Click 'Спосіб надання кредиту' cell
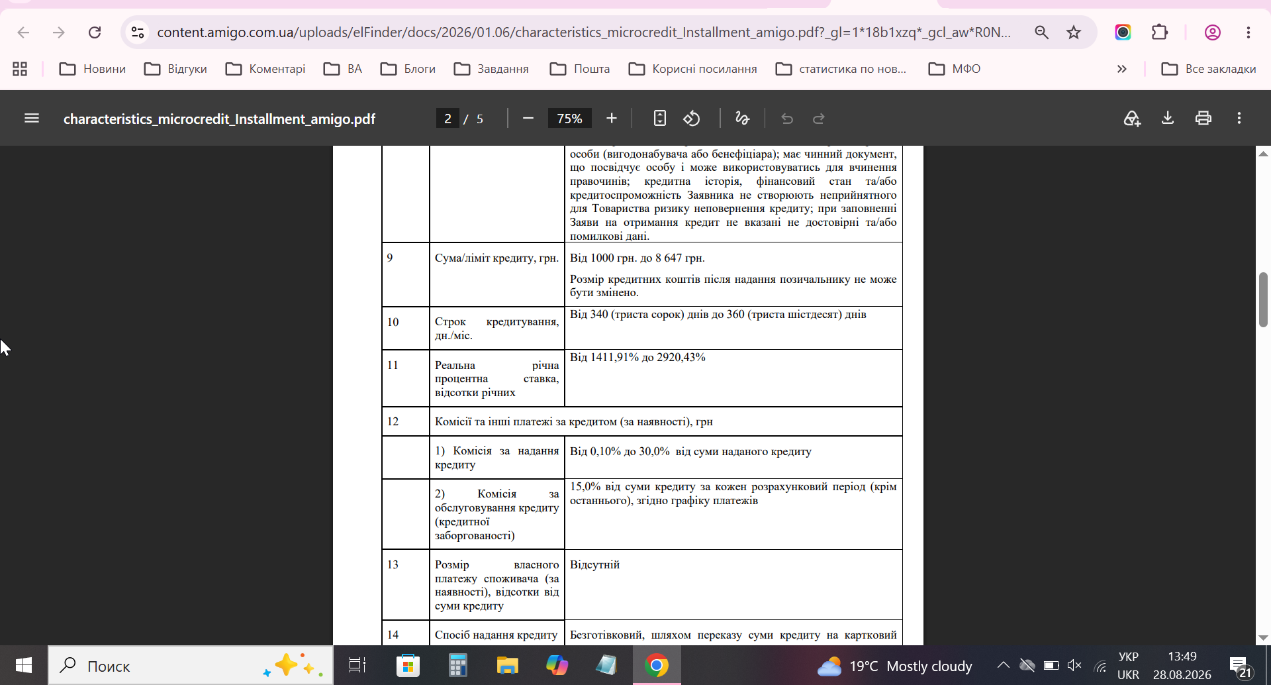Viewport: 1271px width, 685px height. tap(496, 635)
